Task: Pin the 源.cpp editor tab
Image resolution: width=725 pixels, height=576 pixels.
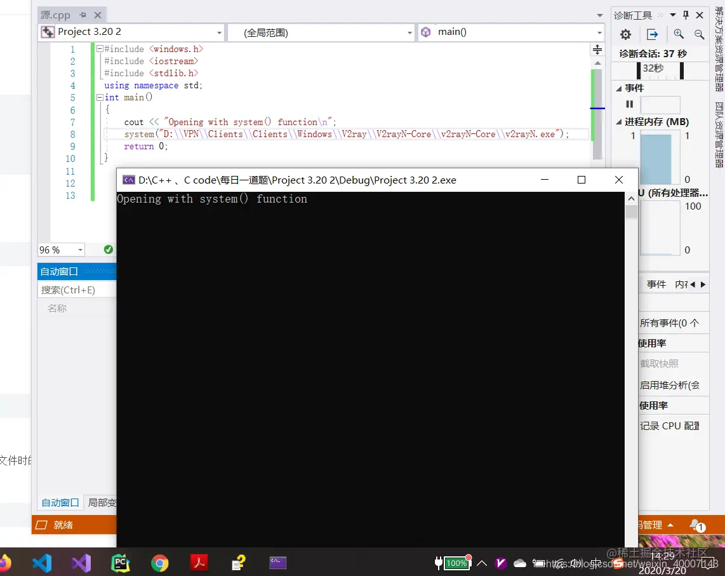Action: pyautogui.click(x=83, y=15)
